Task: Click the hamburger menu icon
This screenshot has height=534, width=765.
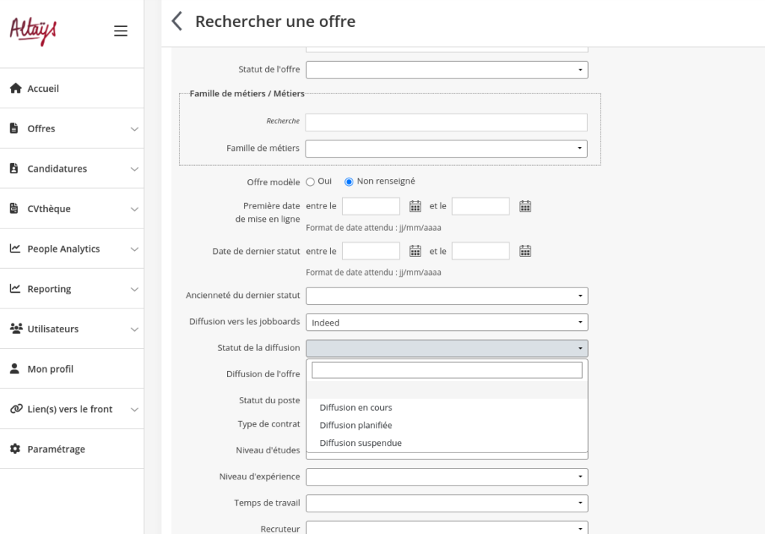Action: tap(120, 31)
